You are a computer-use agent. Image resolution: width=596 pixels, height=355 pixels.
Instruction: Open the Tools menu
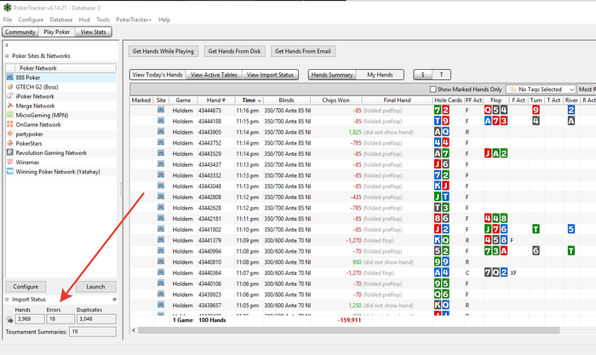pos(103,20)
